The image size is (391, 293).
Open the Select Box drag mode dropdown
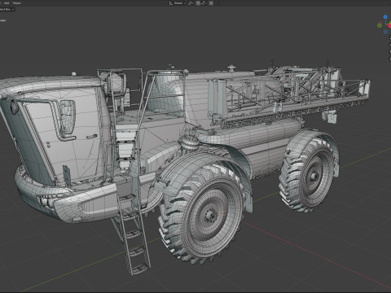pyautogui.click(x=7, y=9)
